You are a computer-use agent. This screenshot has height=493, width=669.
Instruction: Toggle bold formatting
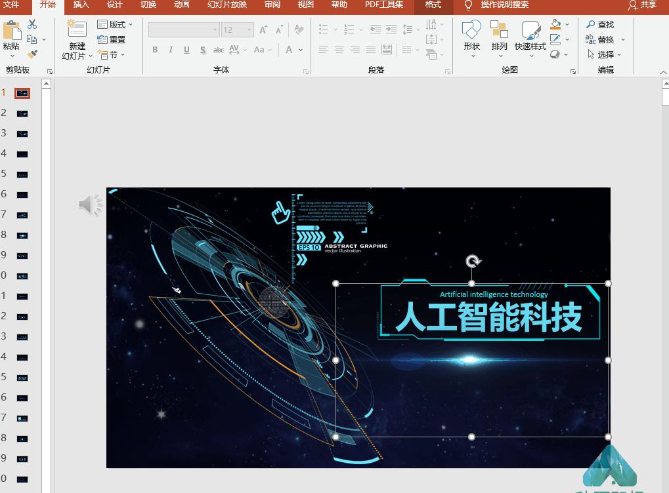155,50
